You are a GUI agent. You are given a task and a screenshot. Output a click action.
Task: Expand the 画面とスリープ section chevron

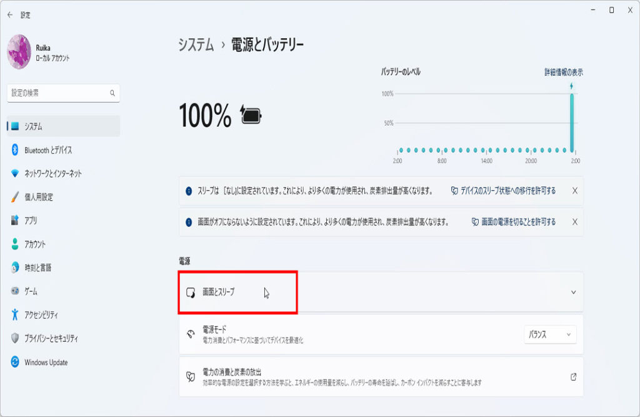(573, 292)
